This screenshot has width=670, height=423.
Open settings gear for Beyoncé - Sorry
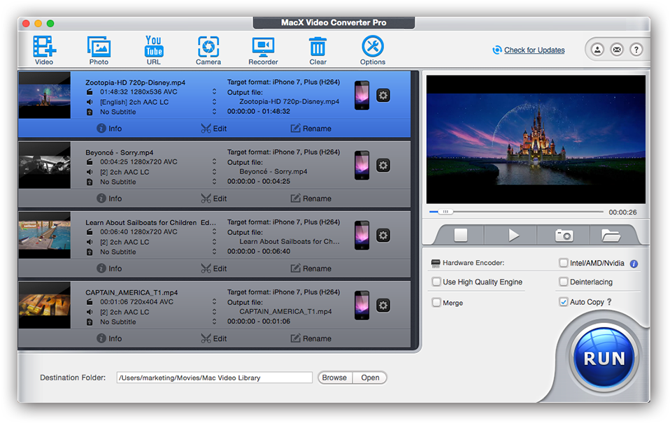pyautogui.click(x=383, y=165)
